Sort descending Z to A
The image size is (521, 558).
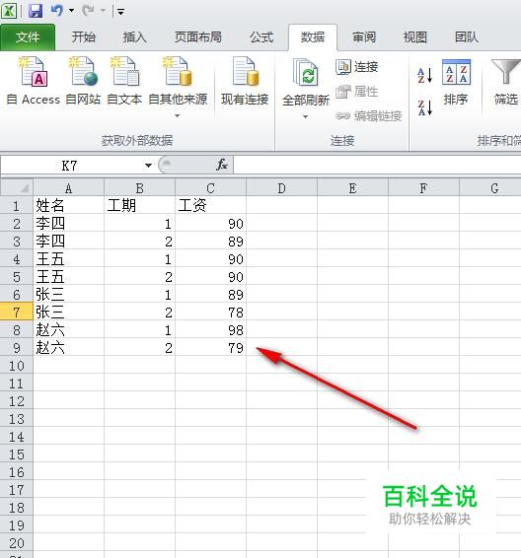point(425,107)
